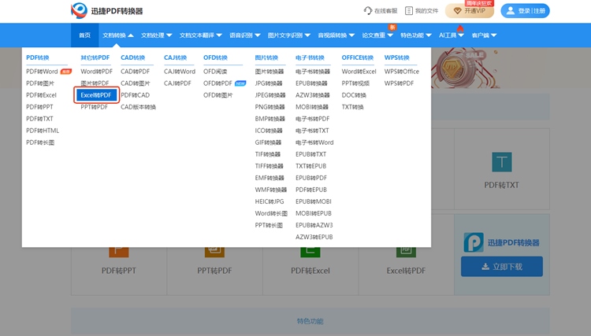Choose 图片转PDF menu entry
The width and height of the screenshot is (591, 336).
coord(95,83)
